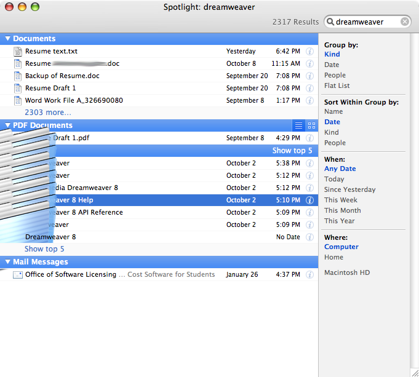Select Dreamweaver 8 API Reference row
The image size is (419, 377).
point(159,212)
